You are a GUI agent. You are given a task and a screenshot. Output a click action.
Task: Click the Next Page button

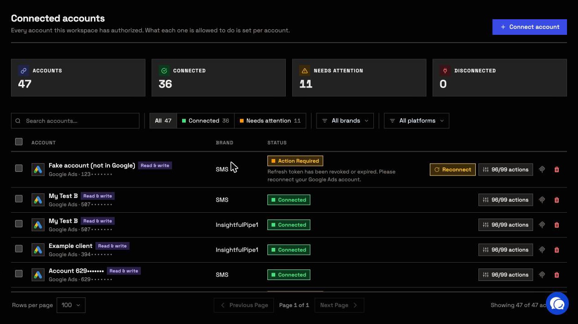339,305
